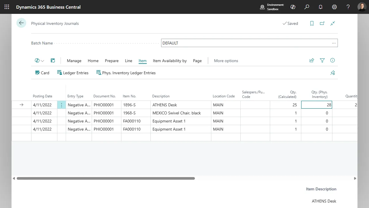Click More options

(226, 61)
